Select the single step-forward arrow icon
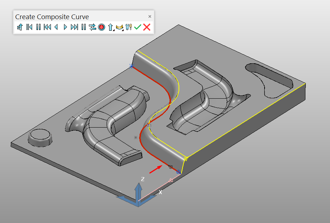This screenshot has height=223, width=330. point(65,27)
